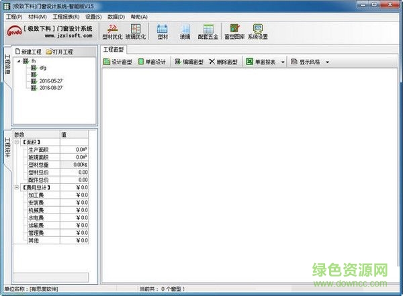Select the 水电费 row
The image size is (403, 296).
point(58,217)
